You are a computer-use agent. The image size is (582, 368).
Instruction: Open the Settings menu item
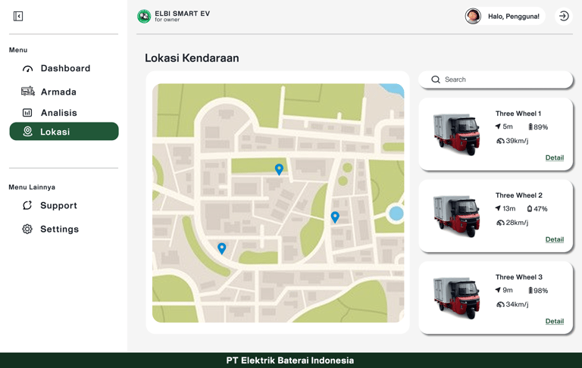[x=64, y=229]
